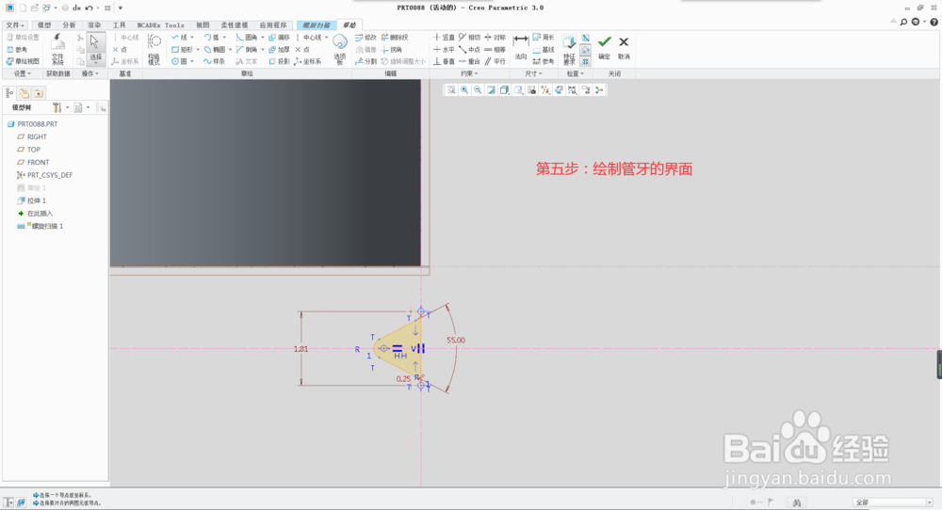Open 特征要求 feature requirements
The width and height of the screenshot is (942, 510).
pyautogui.click(x=569, y=49)
